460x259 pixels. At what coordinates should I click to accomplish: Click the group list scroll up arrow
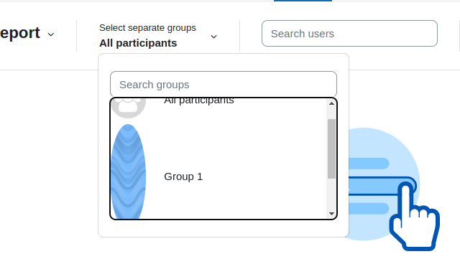(331, 103)
